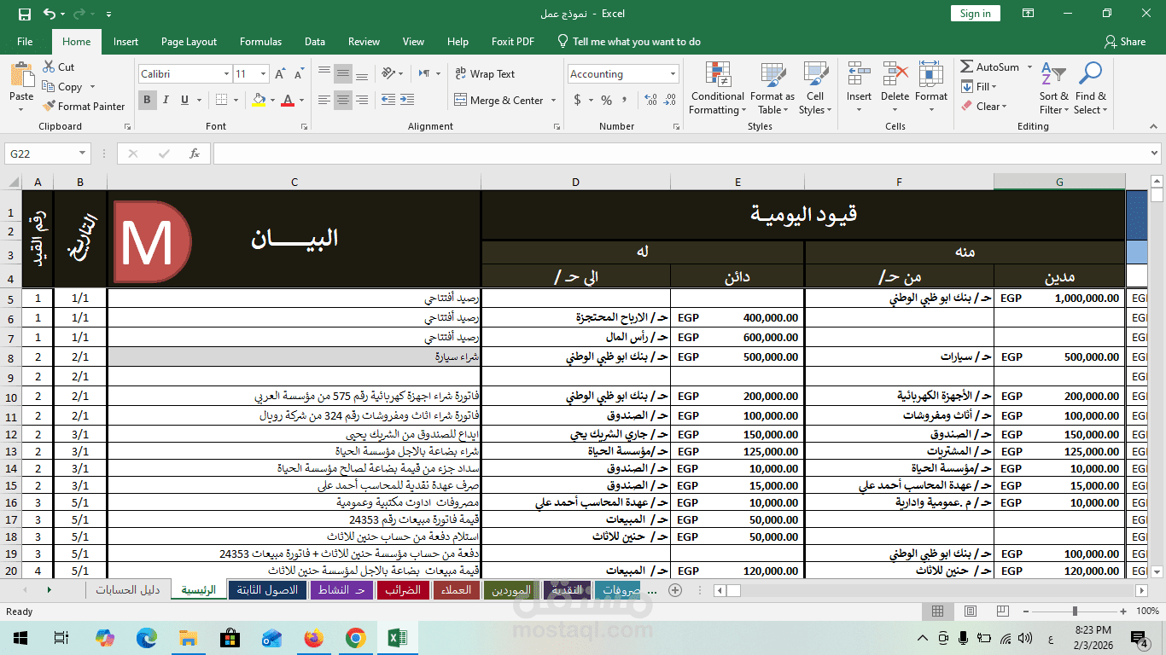Select column G header

tap(1059, 182)
